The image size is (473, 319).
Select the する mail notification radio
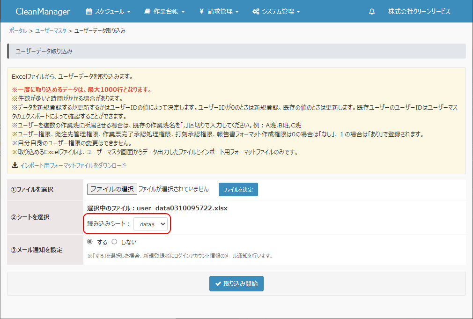click(90, 242)
